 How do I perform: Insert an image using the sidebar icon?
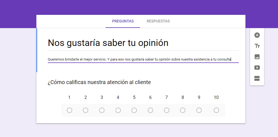(257, 57)
